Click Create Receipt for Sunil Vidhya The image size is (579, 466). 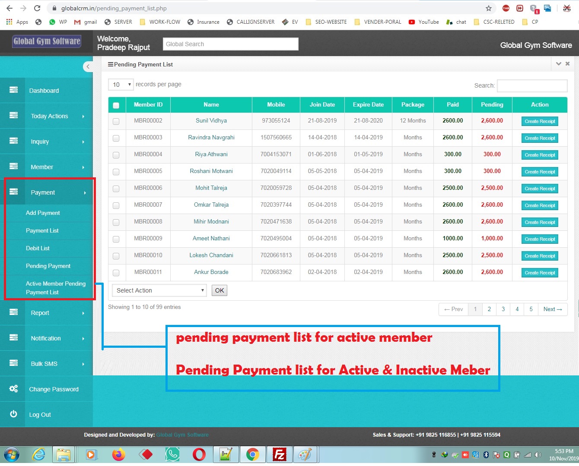[x=540, y=121]
